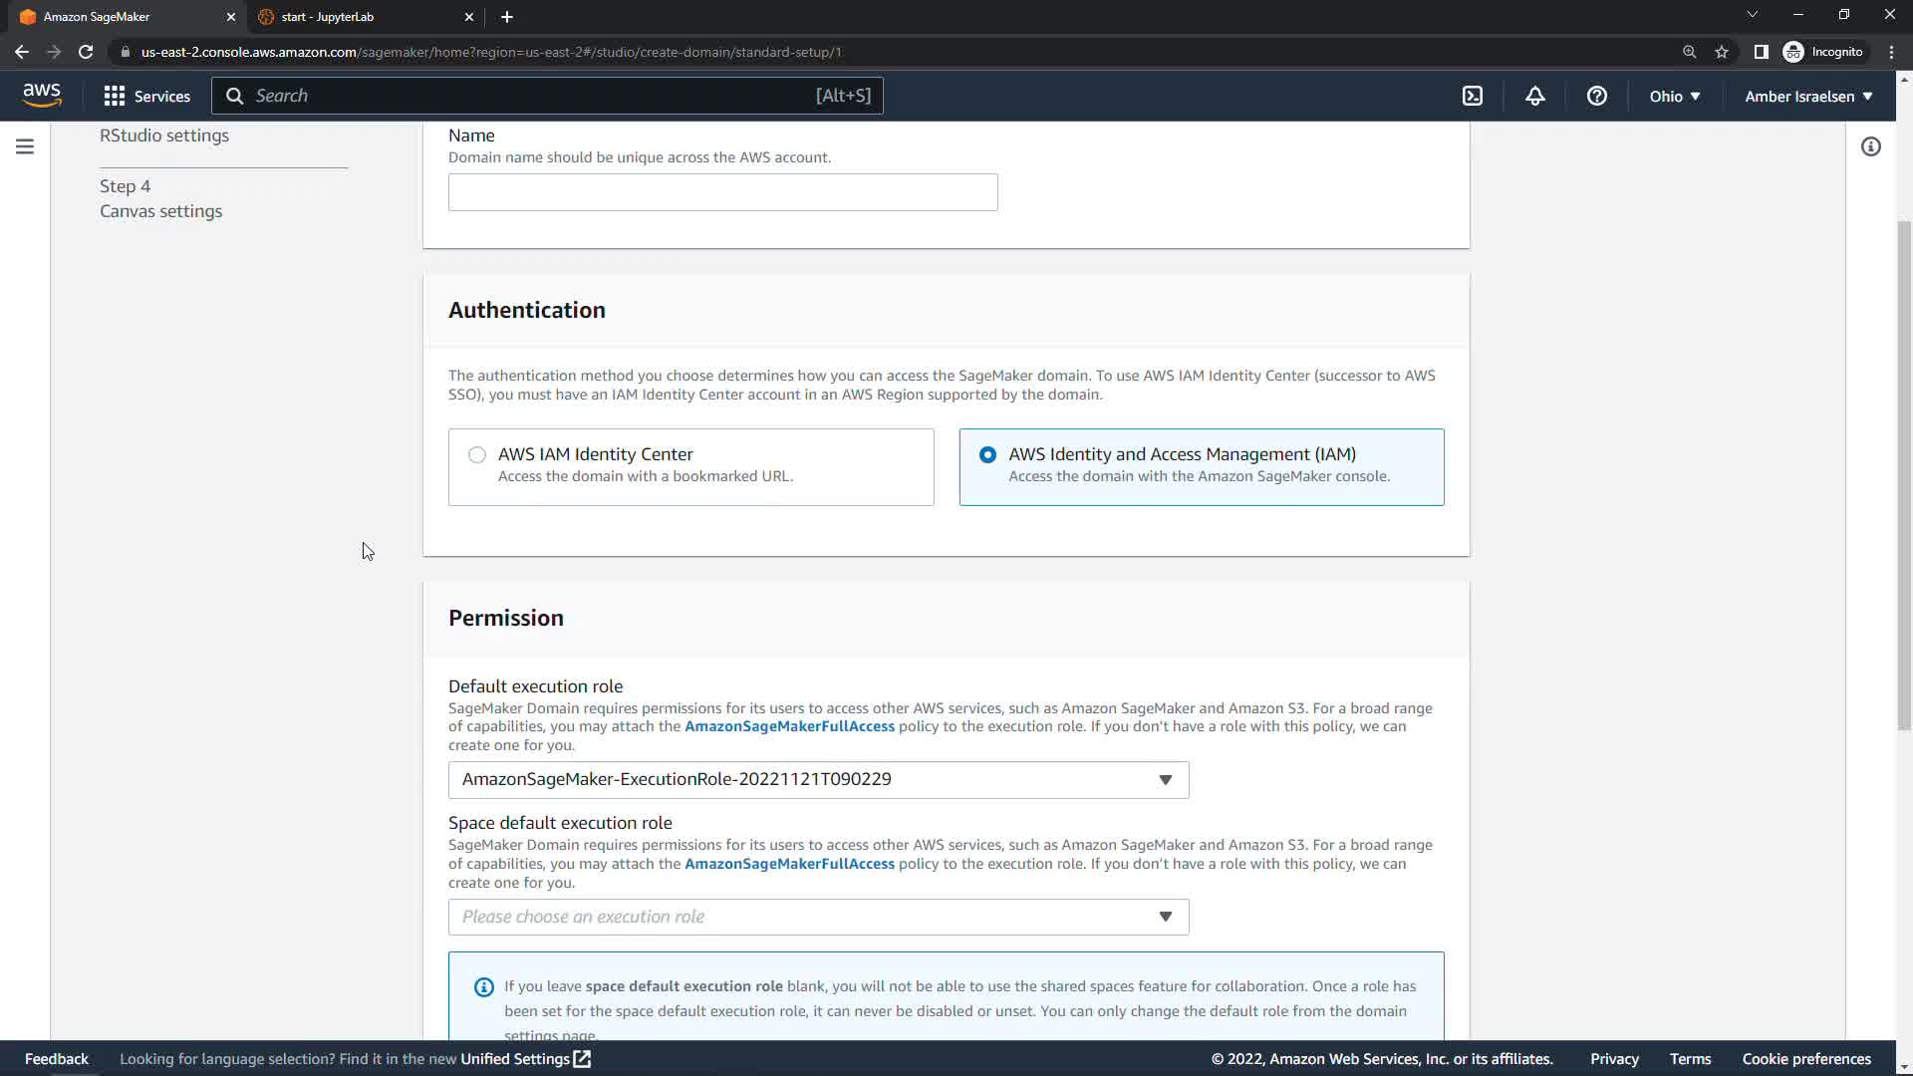Open the Services grid menu
1913x1076 pixels.
coord(146,96)
